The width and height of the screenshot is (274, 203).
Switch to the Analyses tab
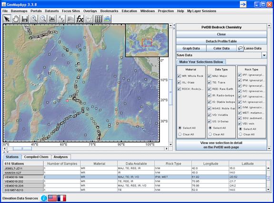pyautogui.click(x=60, y=157)
